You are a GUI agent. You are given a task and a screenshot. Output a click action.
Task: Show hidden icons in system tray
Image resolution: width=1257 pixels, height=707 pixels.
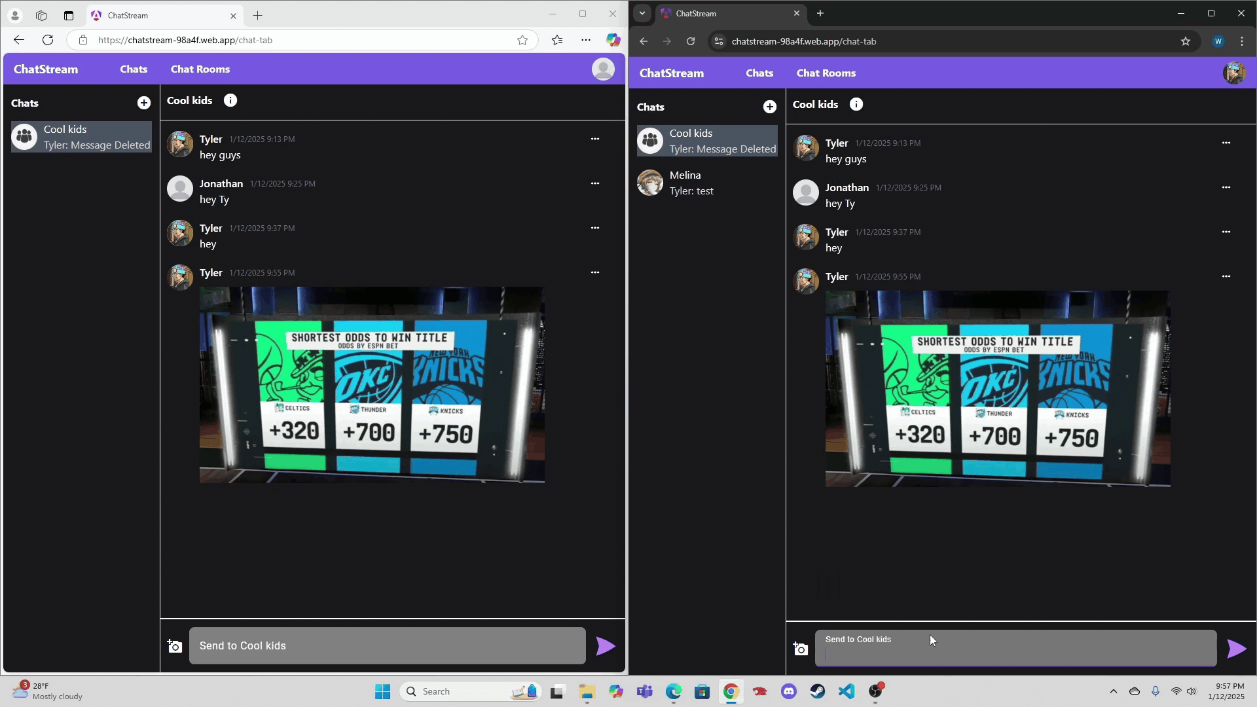[x=1114, y=691]
